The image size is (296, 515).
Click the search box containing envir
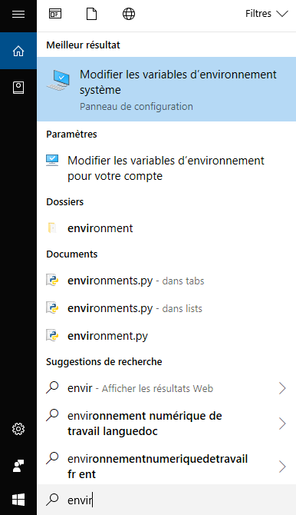coord(166,500)
